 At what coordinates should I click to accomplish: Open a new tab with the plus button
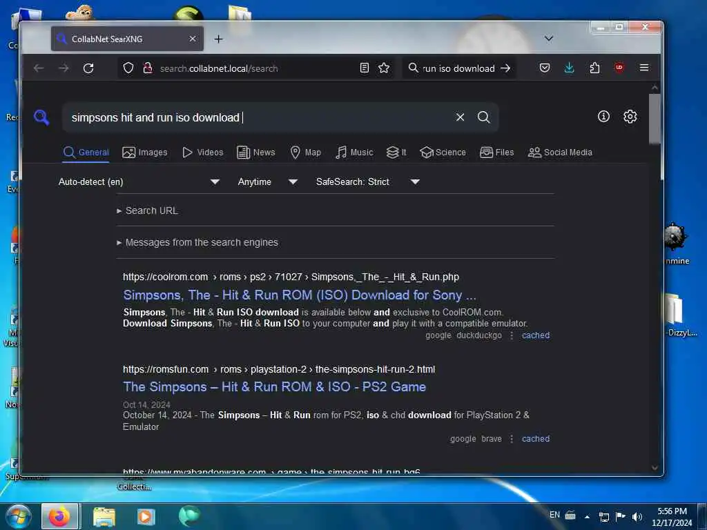tap(219, 39)
